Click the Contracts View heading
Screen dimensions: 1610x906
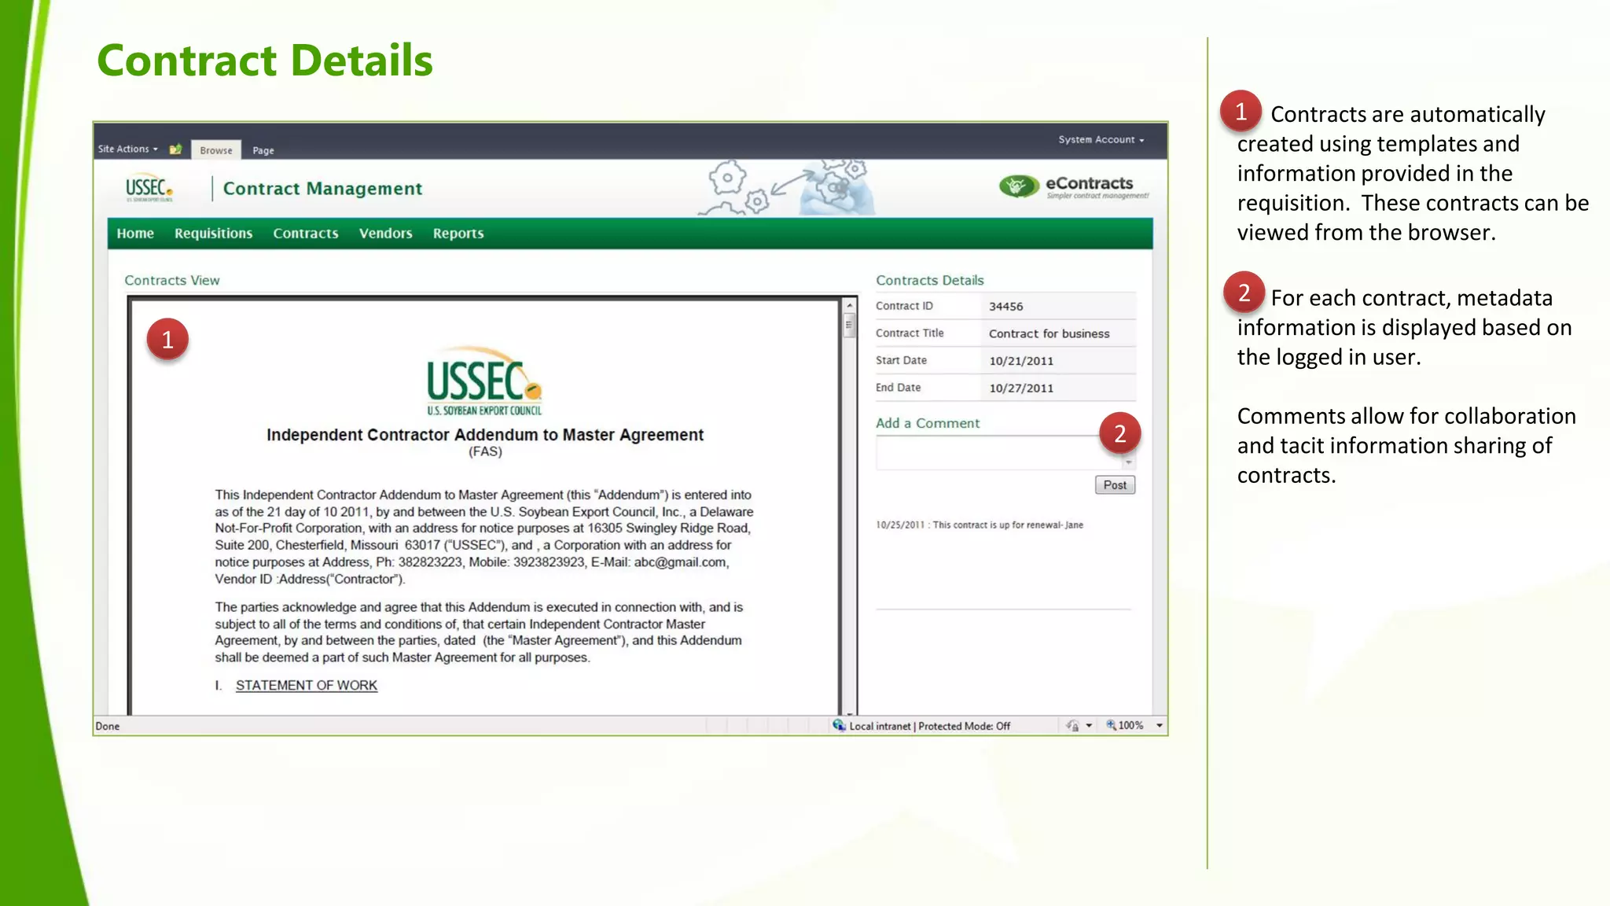(172, 280)
